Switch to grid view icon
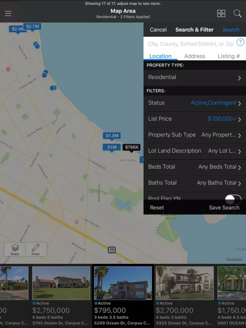Screen dimensions: 246x328 tap(221, 13)
